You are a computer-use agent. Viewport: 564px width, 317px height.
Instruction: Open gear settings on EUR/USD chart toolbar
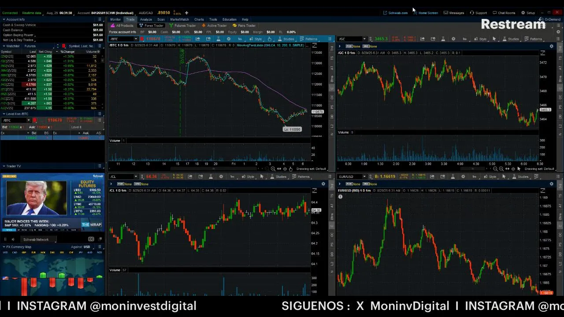[x=463, y=177]
